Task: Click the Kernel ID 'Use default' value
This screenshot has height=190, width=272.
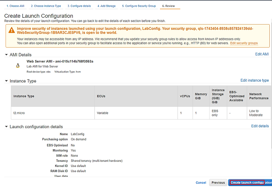Action: 78,166
